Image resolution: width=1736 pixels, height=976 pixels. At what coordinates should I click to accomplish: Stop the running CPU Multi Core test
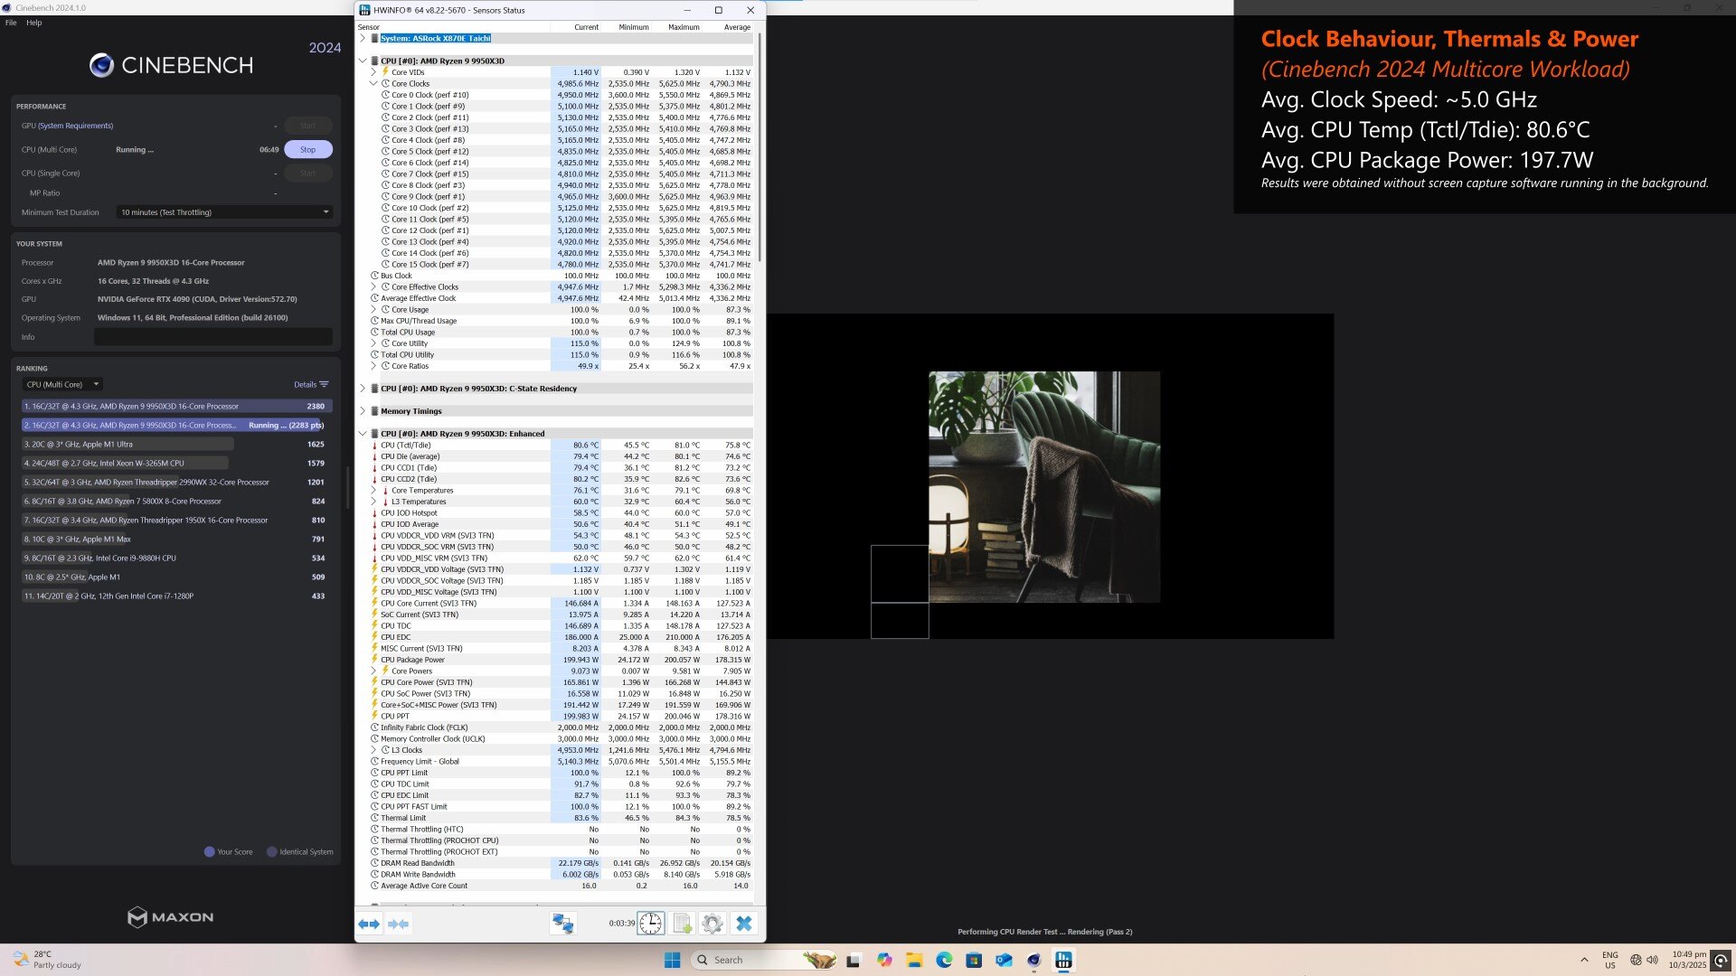click(308, 150)
